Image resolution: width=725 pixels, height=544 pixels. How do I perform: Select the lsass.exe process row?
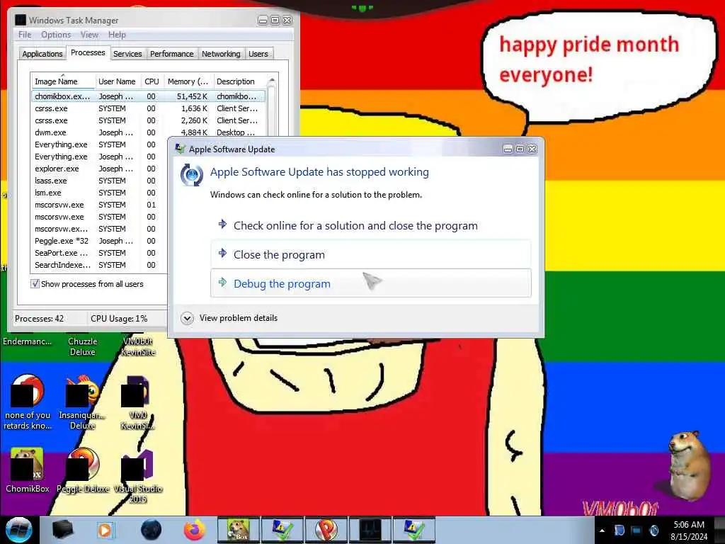(x=99, y=181)
